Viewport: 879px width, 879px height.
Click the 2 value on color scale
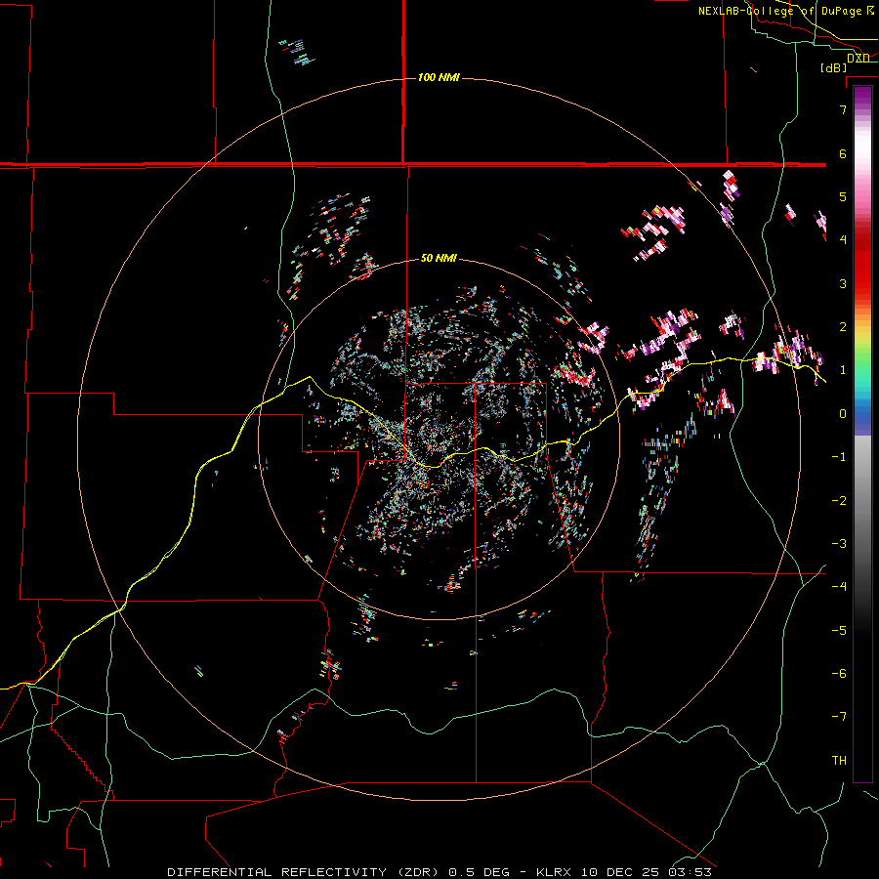(843, 327)
